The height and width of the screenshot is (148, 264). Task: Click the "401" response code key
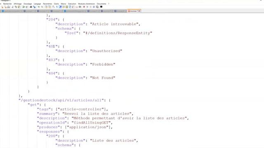tap(52, 46)
